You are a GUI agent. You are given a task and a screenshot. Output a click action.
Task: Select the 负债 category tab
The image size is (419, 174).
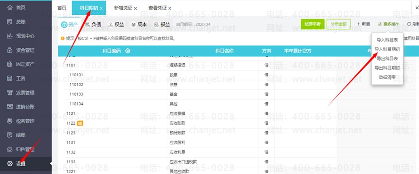(93, 25)
